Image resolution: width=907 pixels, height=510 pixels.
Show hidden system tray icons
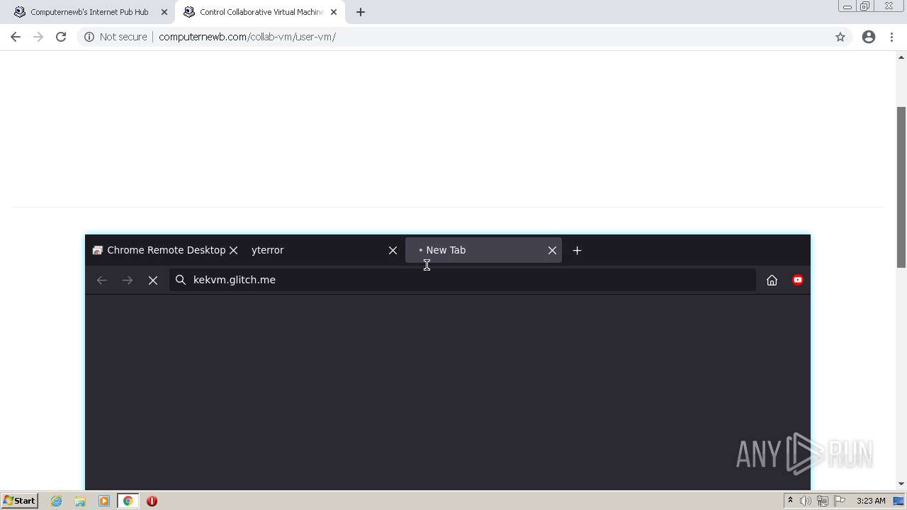click(790, 501)
